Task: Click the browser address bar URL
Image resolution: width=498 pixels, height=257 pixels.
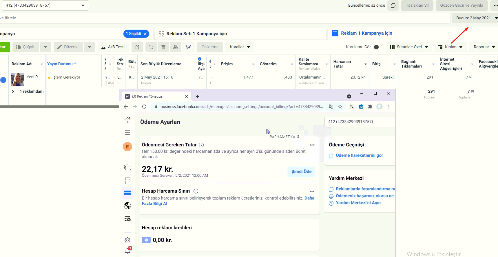Action: coord(241,107)
